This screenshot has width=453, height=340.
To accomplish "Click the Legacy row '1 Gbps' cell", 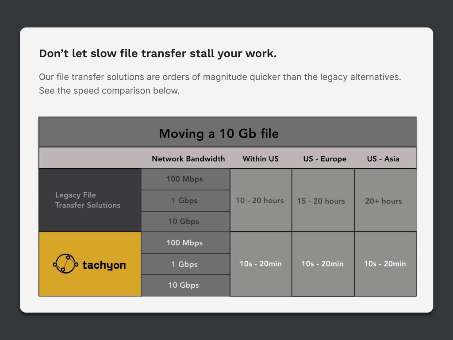I will [x=185, y=201].
